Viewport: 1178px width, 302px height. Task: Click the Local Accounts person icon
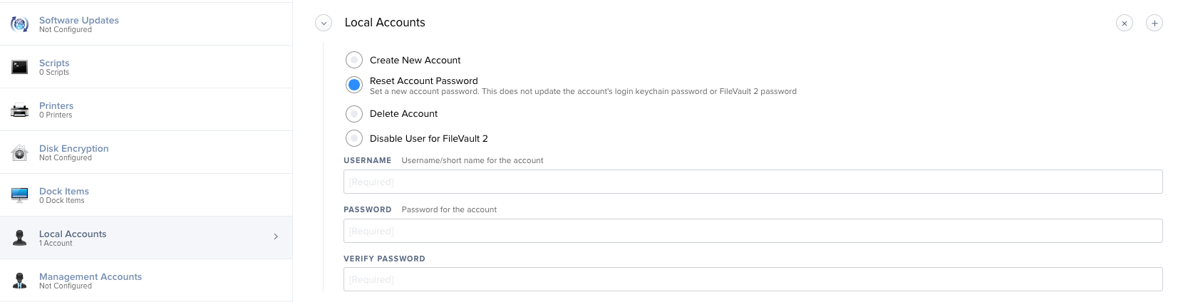pos(20,238)
